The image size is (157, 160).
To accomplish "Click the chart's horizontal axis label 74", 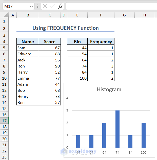I will click(117, 152).
